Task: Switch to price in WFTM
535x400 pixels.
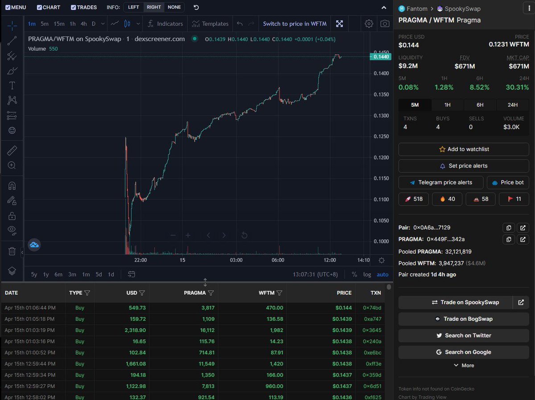Action: (295, 24)
